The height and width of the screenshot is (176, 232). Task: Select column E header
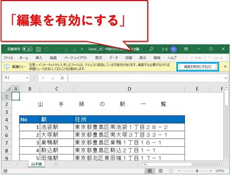[197, 89]
